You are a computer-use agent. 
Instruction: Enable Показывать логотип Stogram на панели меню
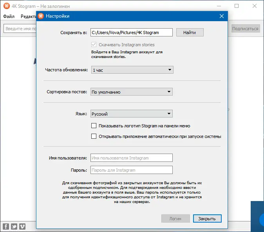click(94, 126)
